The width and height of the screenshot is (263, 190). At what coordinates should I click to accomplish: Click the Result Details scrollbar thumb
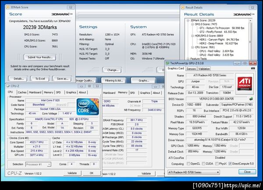tap(250, 42)
